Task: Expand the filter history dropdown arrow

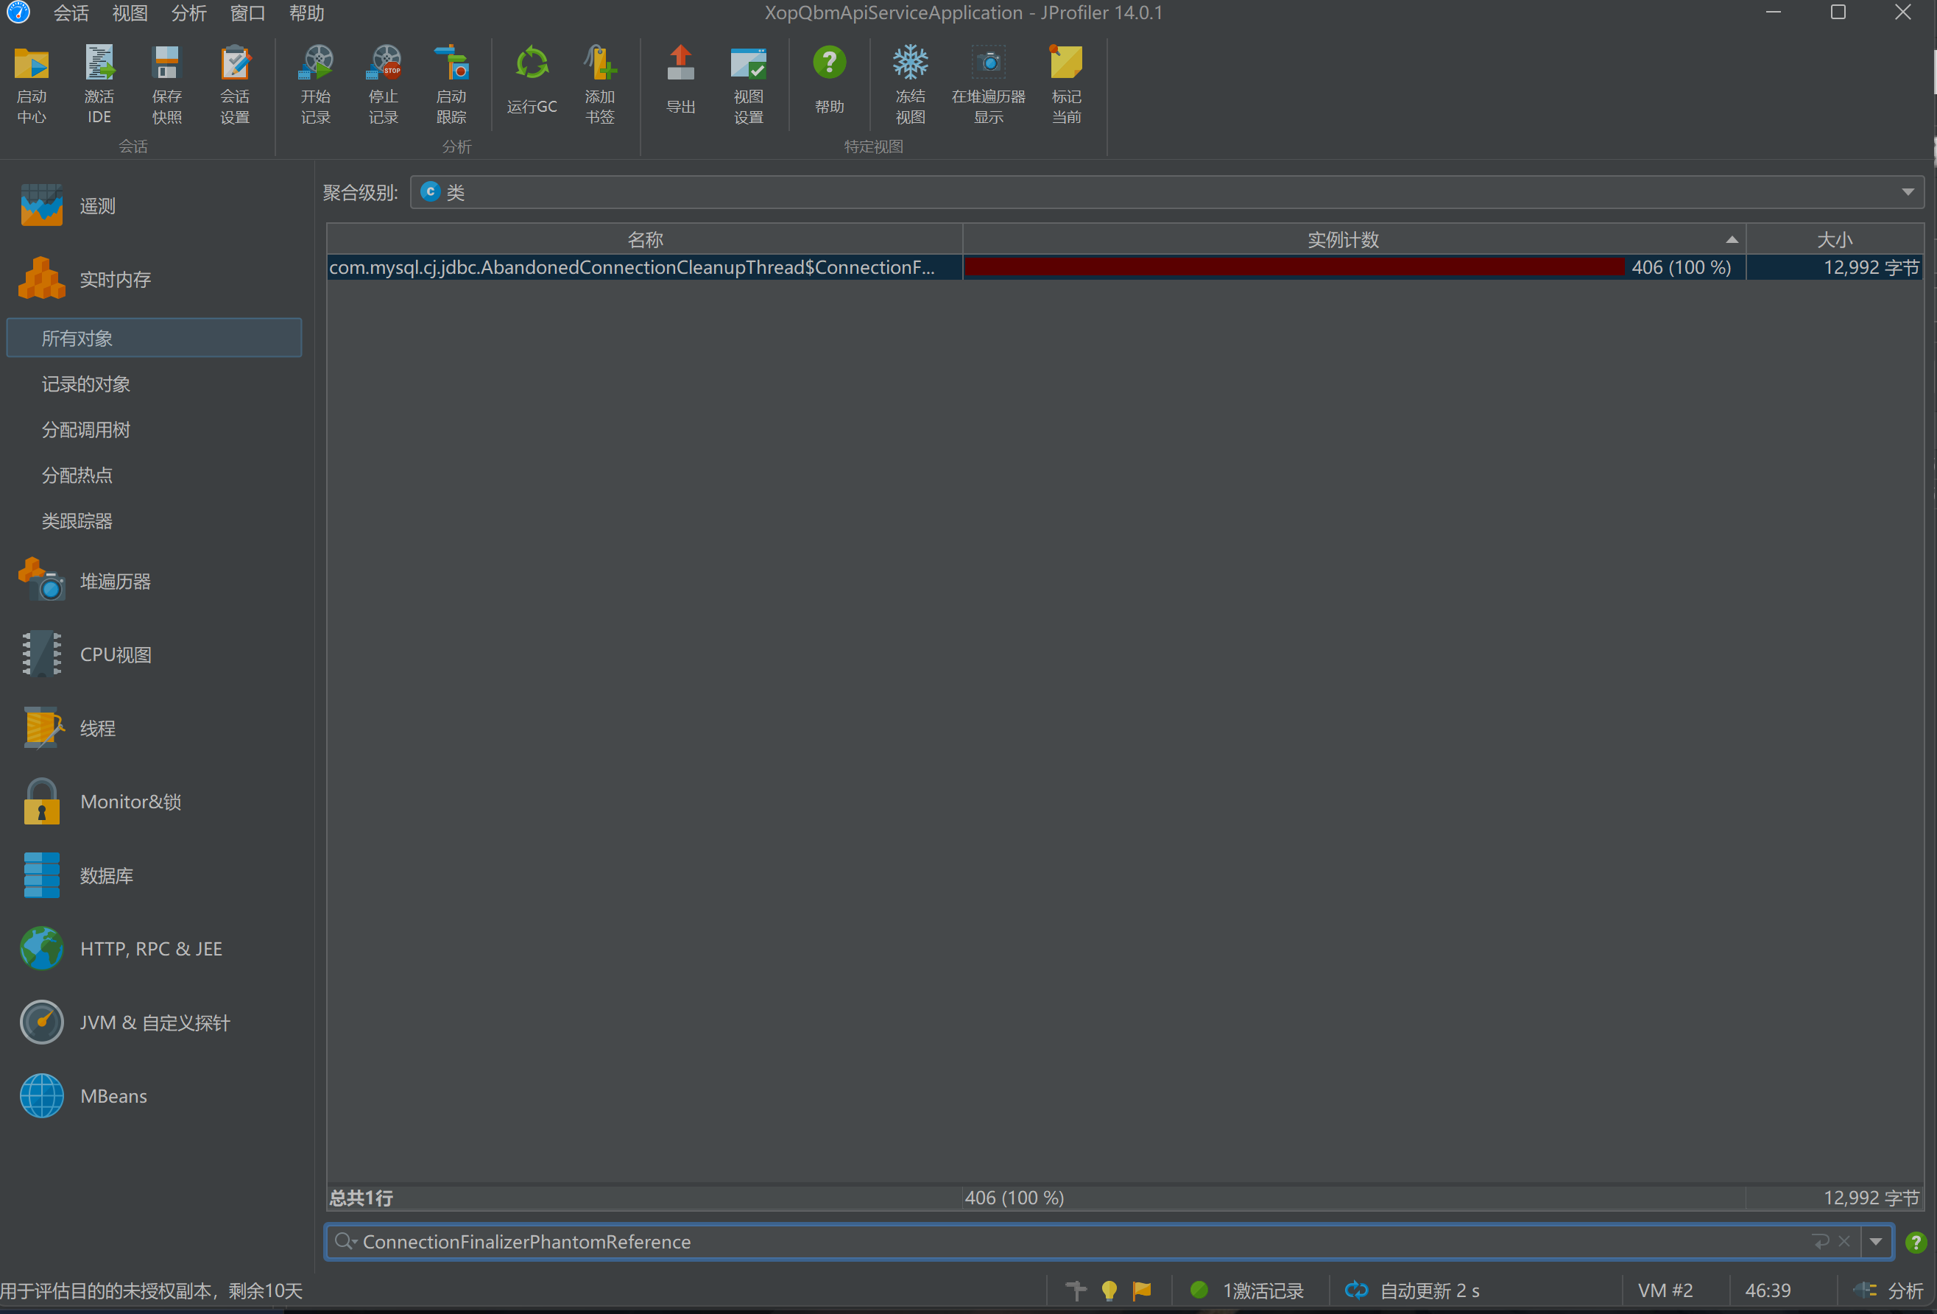Action: click(x=1875, y=1242)
